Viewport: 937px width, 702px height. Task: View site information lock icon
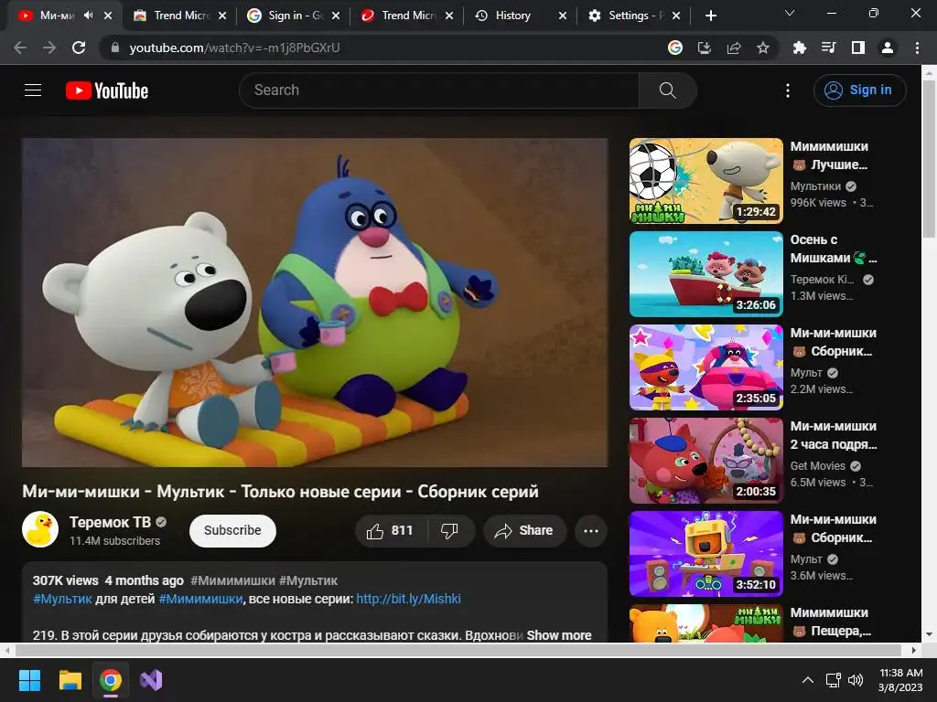coord(115,48)
